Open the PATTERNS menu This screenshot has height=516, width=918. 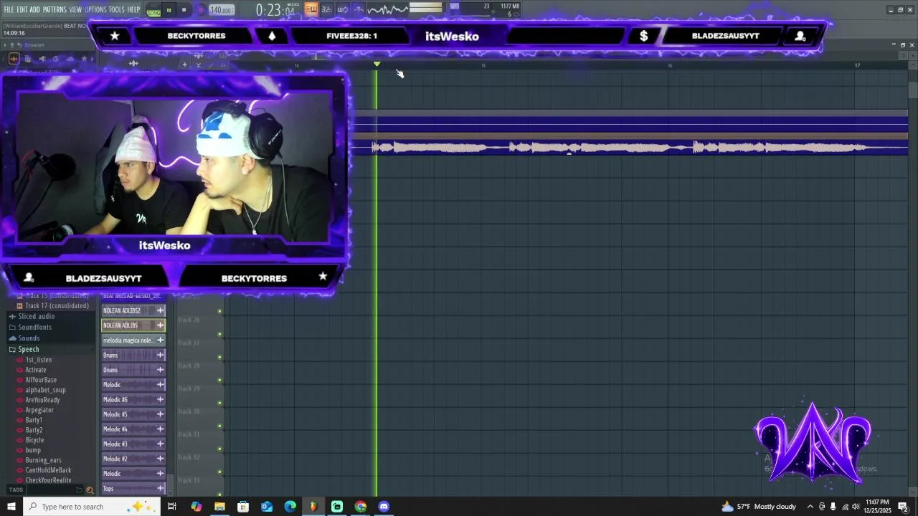pos(55,9)
